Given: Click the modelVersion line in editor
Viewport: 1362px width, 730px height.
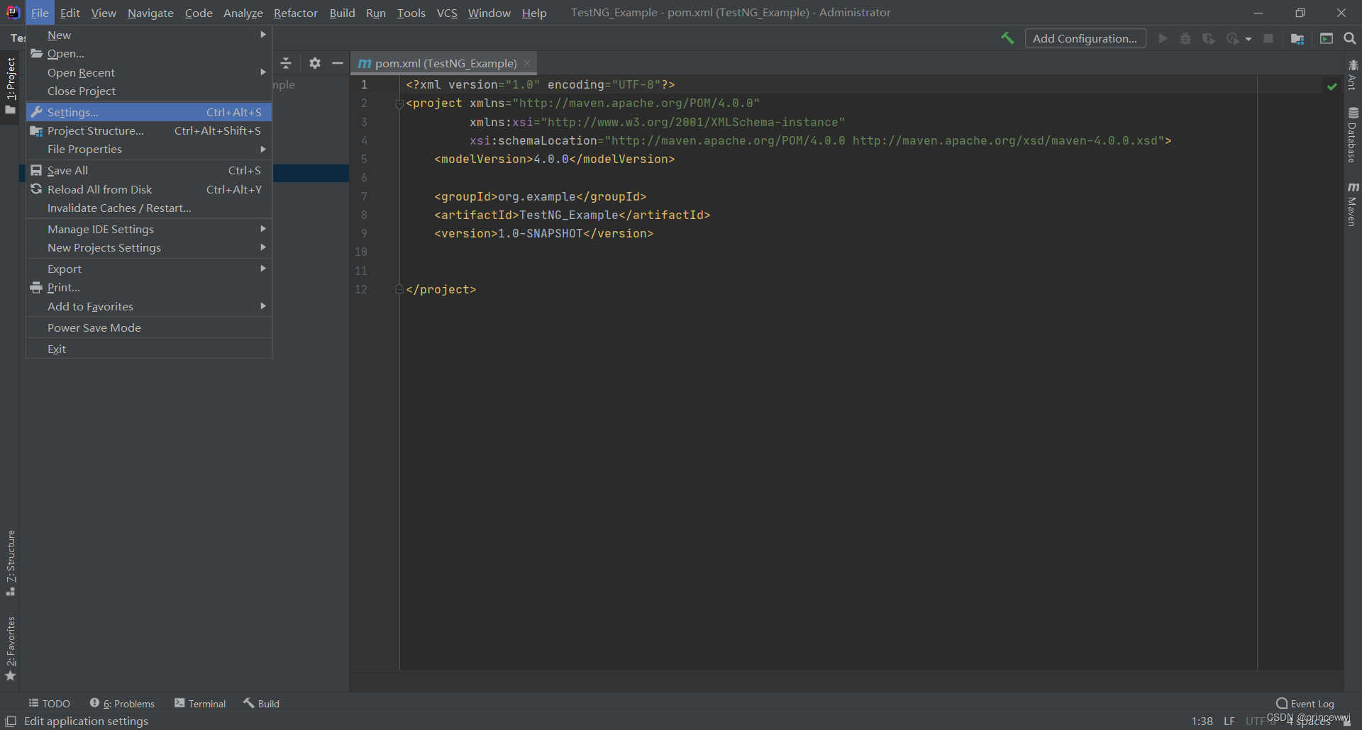Looking at the screenshot, I should coord(554,159).
